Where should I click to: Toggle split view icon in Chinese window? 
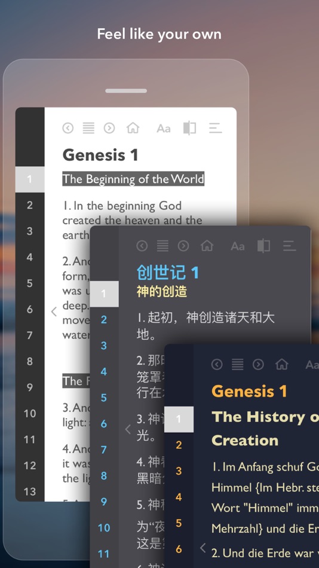click(263, 246)
